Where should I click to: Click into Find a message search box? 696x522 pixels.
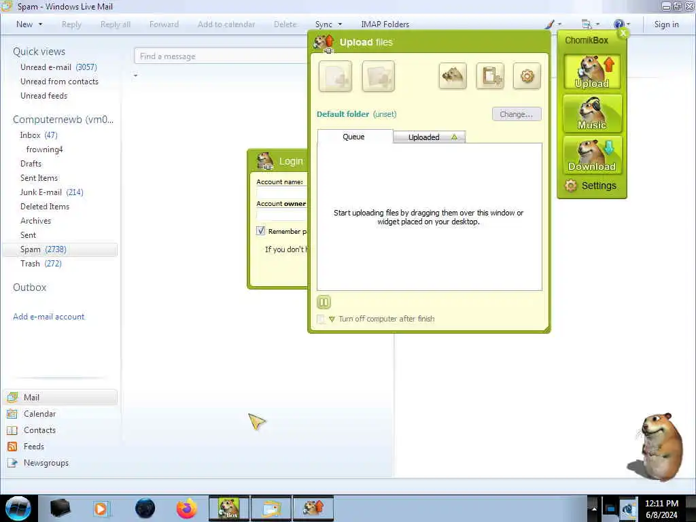click(221, 56)
